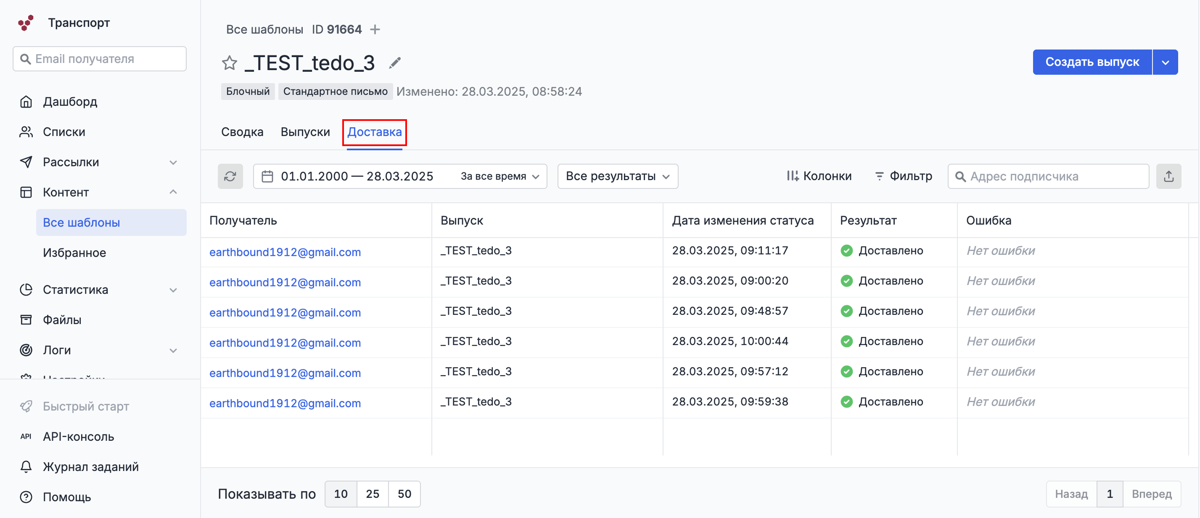Image resolution: width=1200 pixels, height=518 pixels.
Task: Click the plus icon next to ID 91664
Action: (x=375, y=30)
